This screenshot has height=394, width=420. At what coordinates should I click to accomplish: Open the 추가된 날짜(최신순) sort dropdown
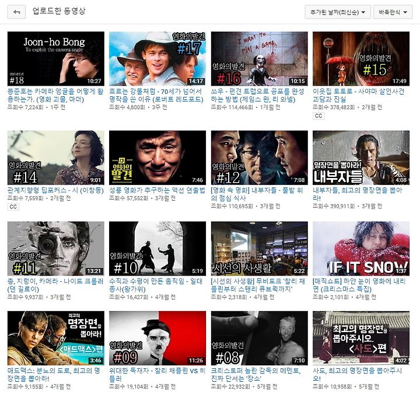point(338,12)
